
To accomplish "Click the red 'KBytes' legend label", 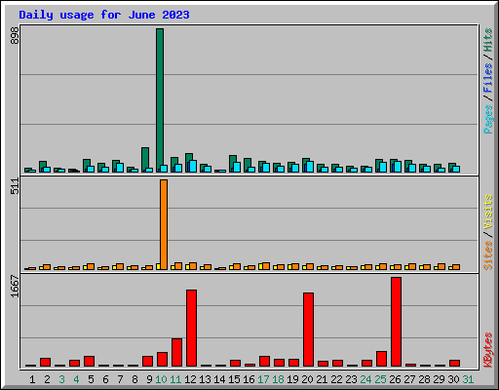I will [487, 350].
